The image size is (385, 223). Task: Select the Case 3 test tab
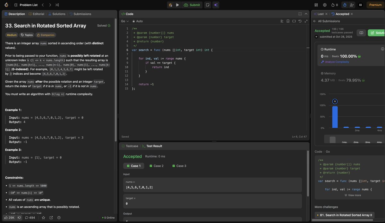click(x=179, y=166)
